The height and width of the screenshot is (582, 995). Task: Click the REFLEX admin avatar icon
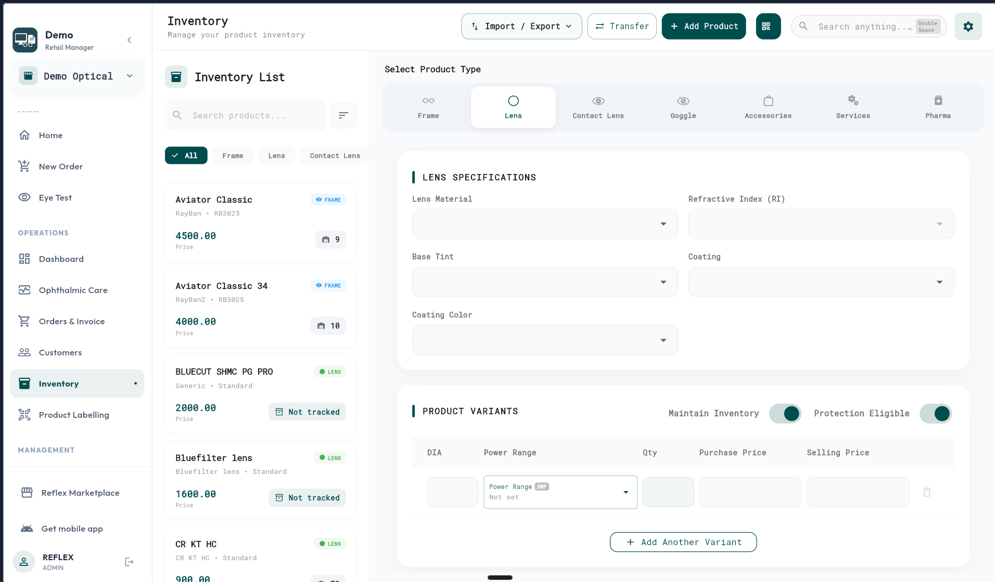(24, 562)
